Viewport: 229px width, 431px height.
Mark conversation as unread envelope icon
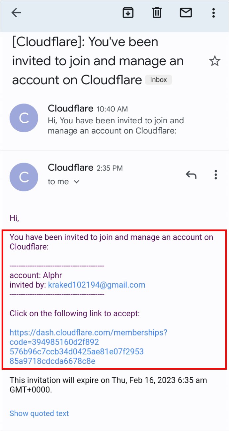[x=186, y=13]
